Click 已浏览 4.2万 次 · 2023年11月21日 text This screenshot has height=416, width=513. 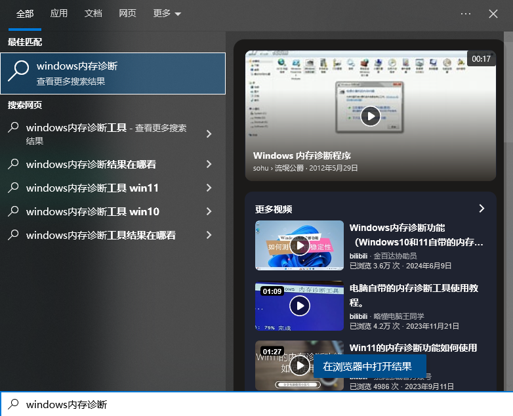pyautogui.click(x=404, y=326)
